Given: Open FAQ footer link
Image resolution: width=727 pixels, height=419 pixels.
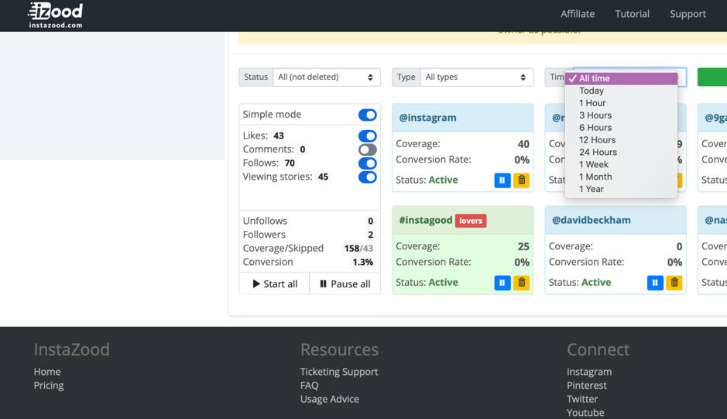Looking at the screenshot, I should (309, 385).
